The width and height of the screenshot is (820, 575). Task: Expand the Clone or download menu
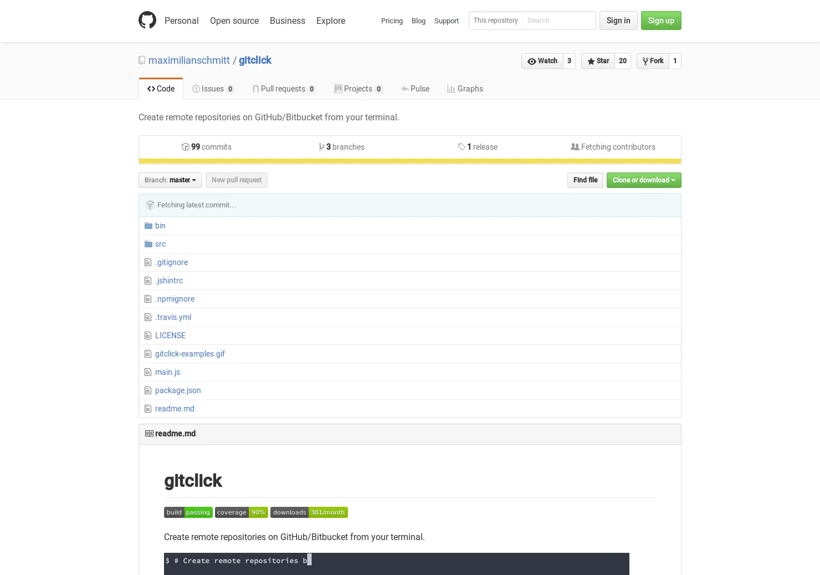pos(644,180)
